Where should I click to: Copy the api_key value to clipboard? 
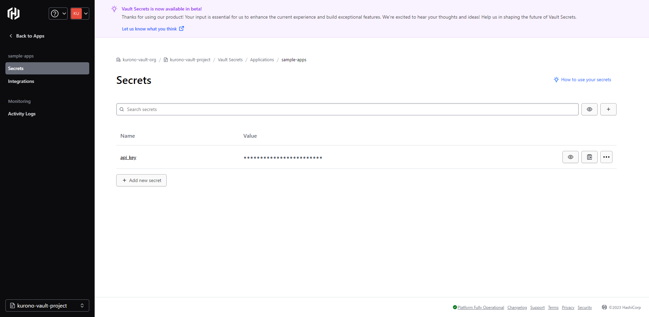(x=590, y=157)
